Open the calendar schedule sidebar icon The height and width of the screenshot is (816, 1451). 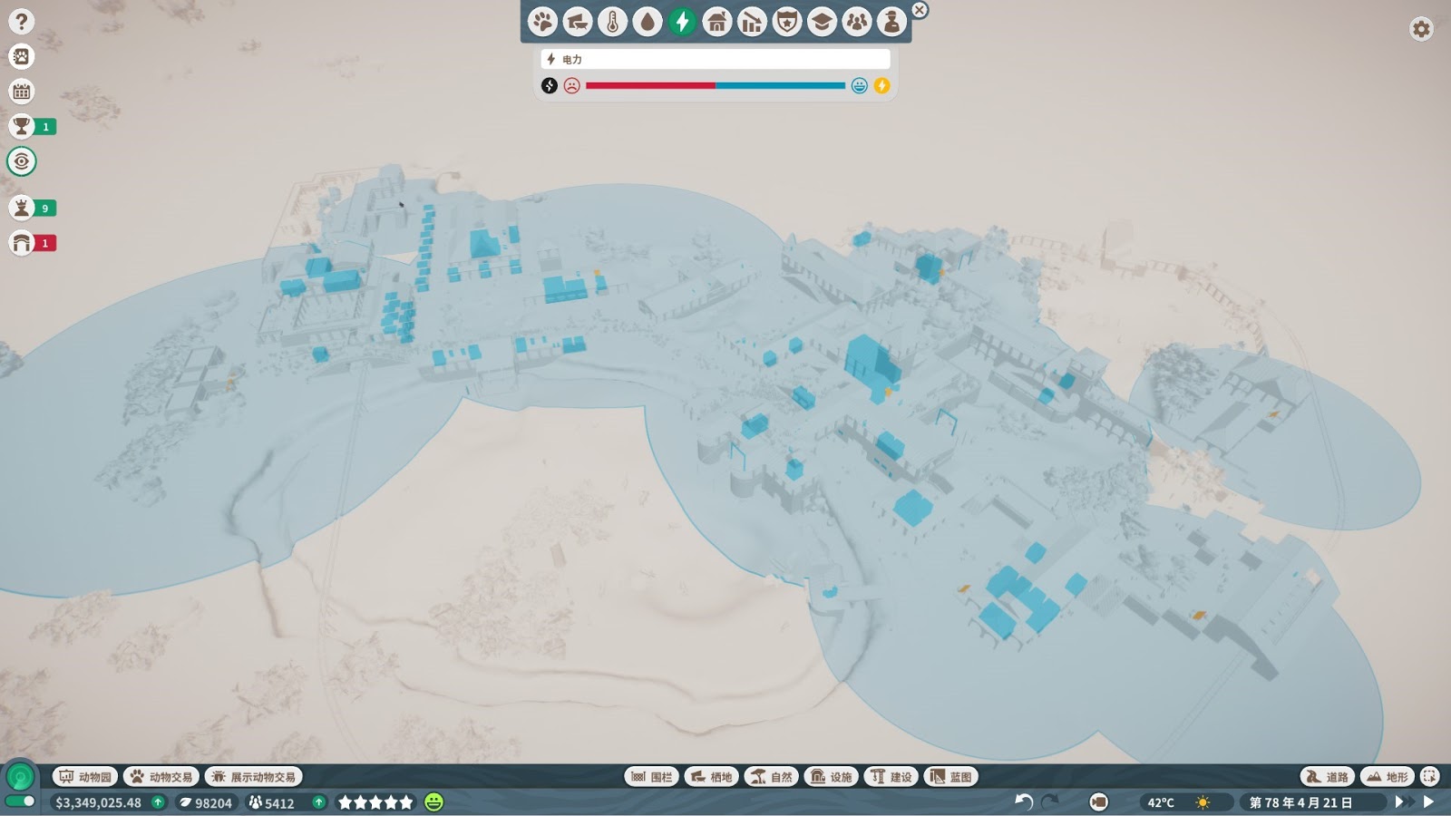pyautogui.click(x=22, y=91)
